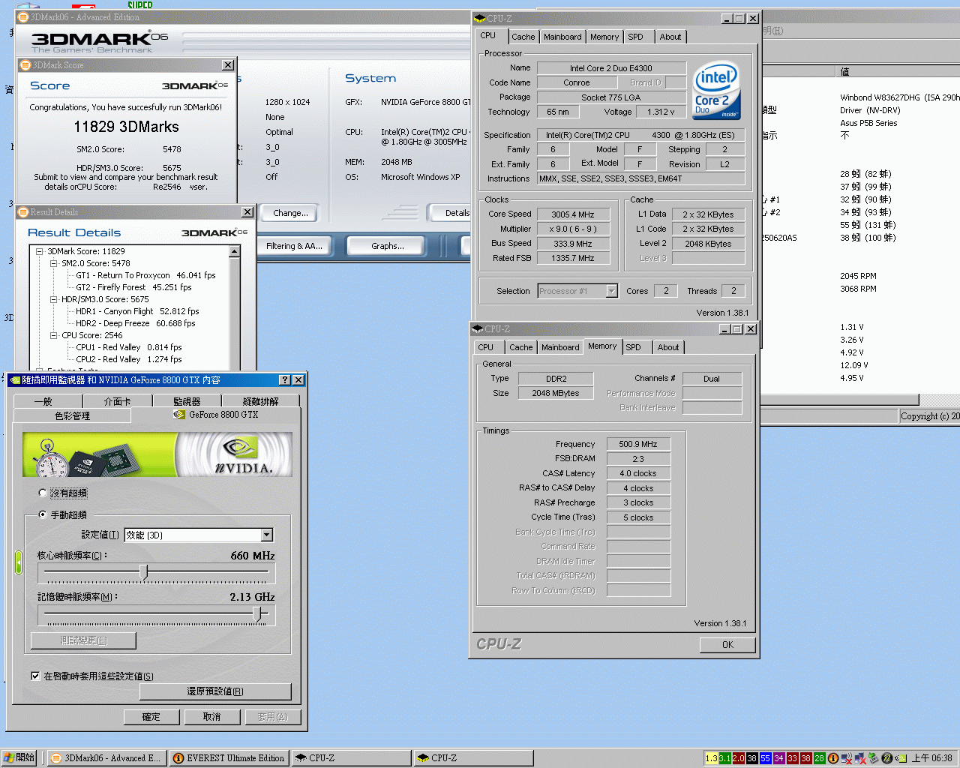
Task: Click the safely remove hardware tray icon
Action: (873, 758)
